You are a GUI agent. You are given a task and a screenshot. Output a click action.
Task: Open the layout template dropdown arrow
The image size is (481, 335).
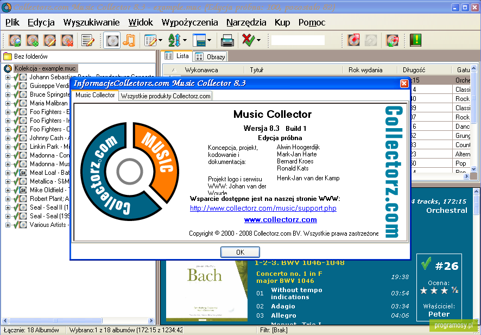209,40
